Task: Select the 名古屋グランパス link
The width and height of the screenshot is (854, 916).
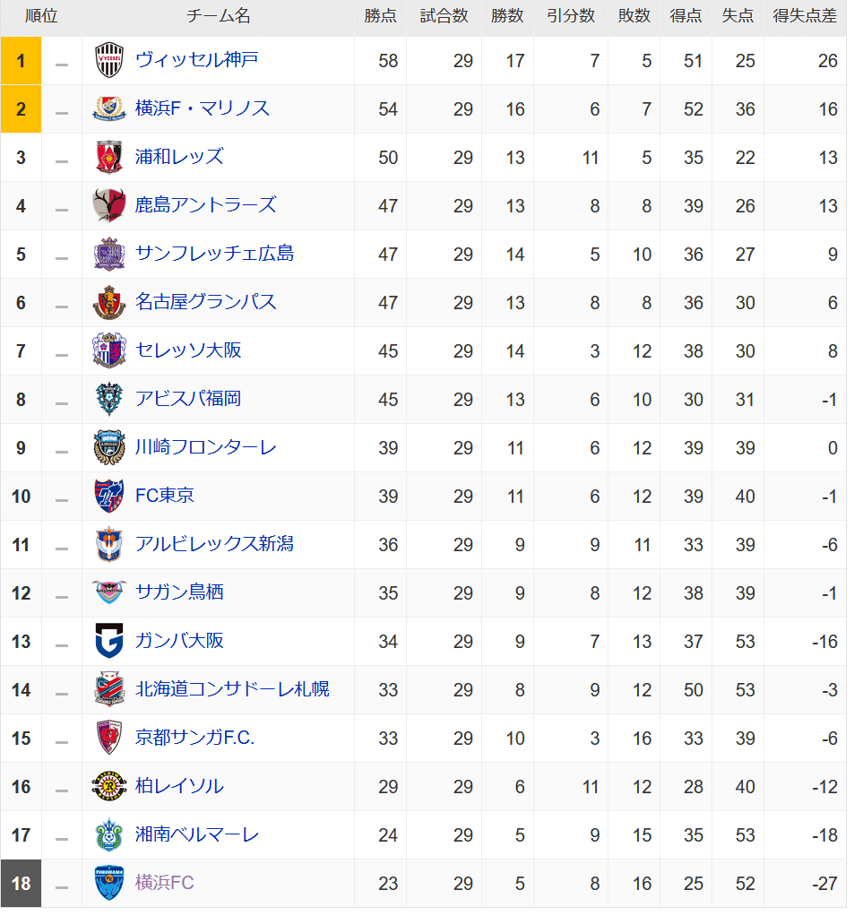Action: [205, 302]
